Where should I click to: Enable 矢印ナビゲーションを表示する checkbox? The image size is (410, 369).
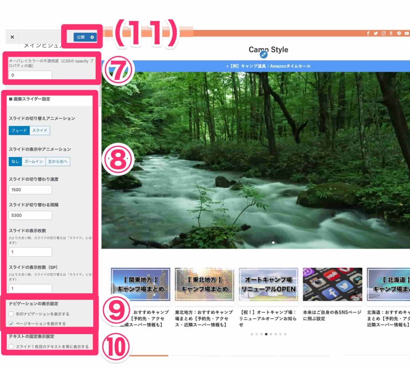pyautogui.click(x=11, y=314)
